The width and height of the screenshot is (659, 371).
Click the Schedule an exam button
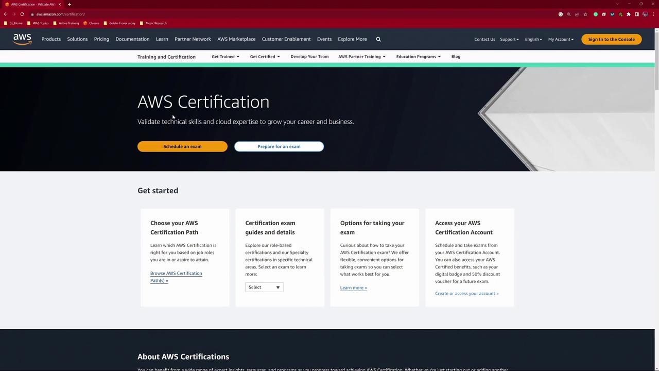(x=182, y=147)
